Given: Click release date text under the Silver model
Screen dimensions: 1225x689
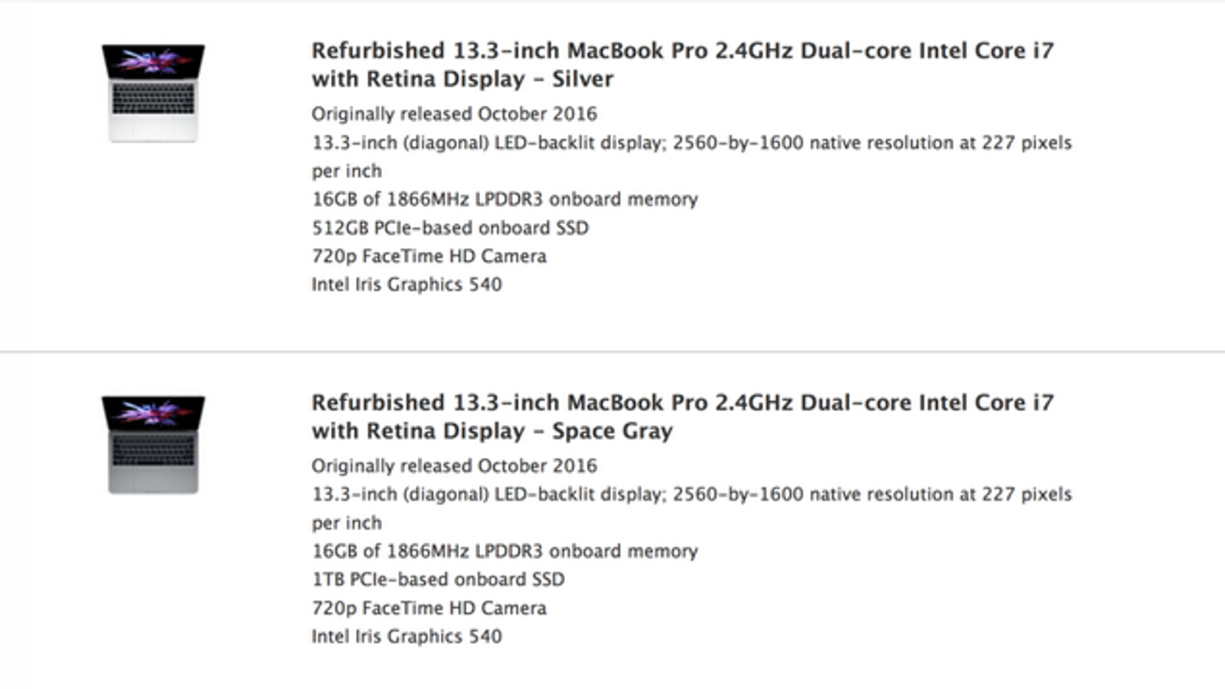Looking at the screenshot, I should coord(454,114).
